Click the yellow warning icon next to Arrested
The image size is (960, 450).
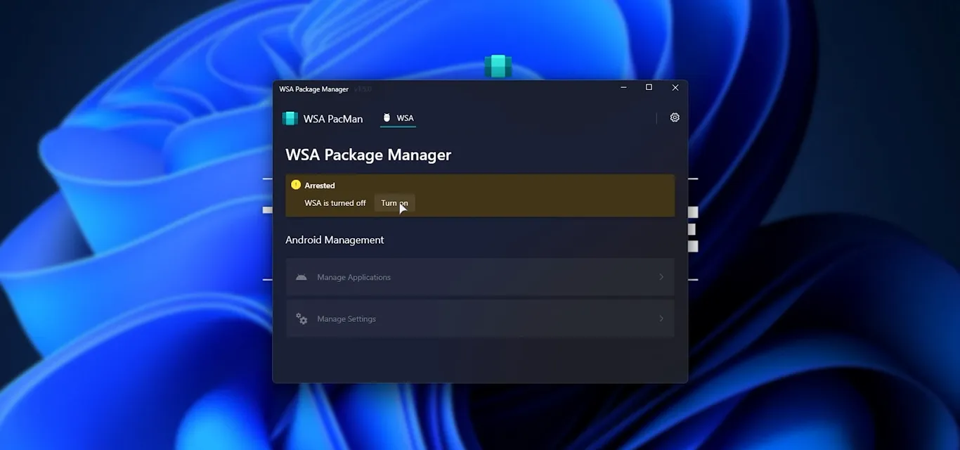pos(296,185)
